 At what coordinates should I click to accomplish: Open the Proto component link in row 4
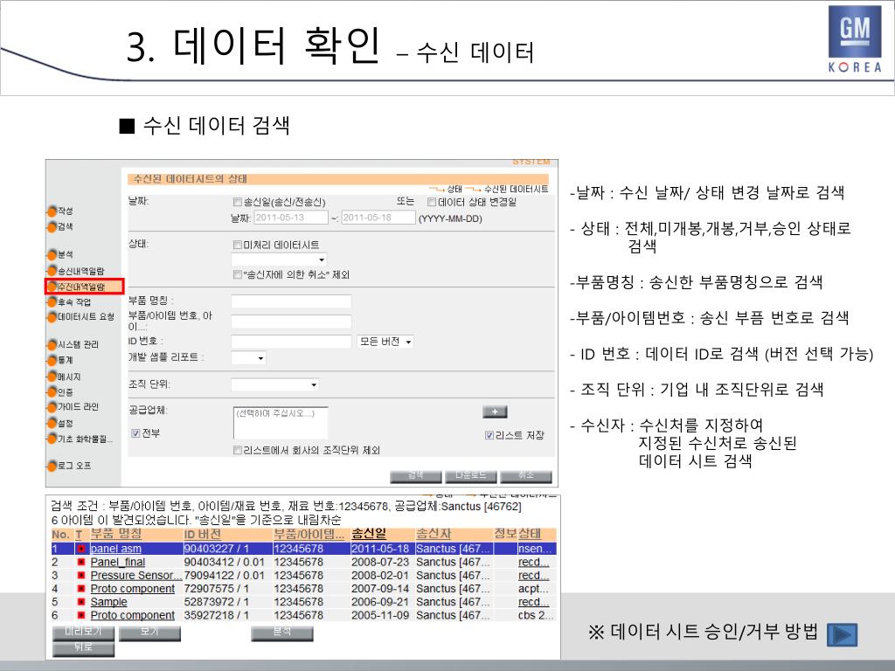click(x=133, y=589)
